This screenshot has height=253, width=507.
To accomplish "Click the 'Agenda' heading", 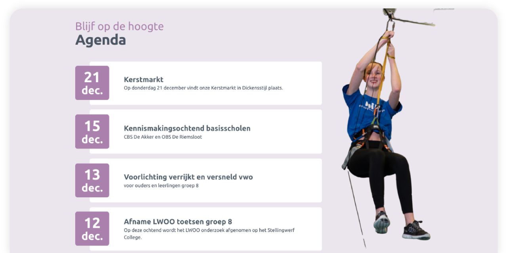I will (x=101, y=40).
